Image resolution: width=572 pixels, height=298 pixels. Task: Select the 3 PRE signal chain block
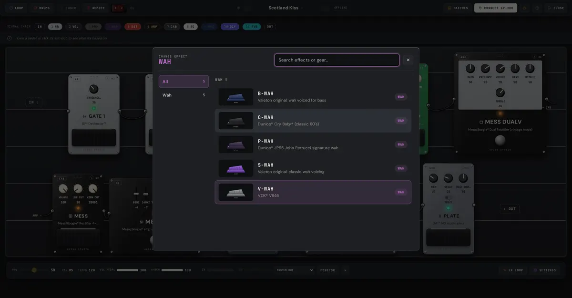93,27
